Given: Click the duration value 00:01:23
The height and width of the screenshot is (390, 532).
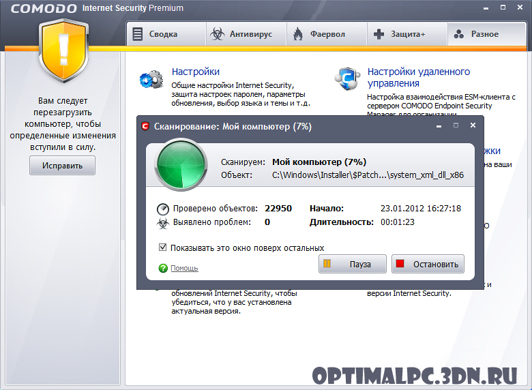Looking at the screenshot, I should 398,222.
